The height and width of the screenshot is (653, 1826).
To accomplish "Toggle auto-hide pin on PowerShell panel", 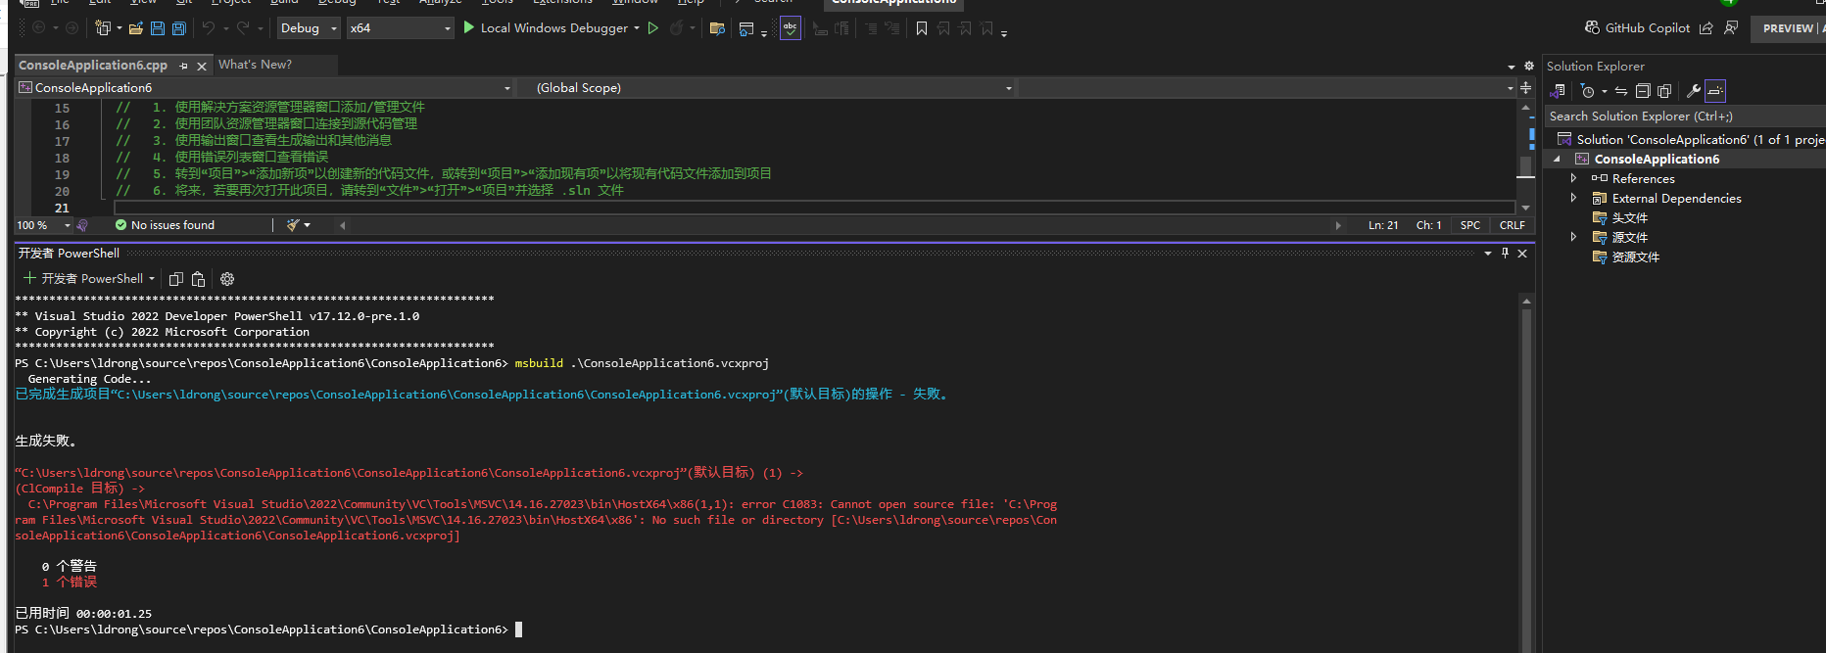I will pyautogui.click(x=1506, y=254).
